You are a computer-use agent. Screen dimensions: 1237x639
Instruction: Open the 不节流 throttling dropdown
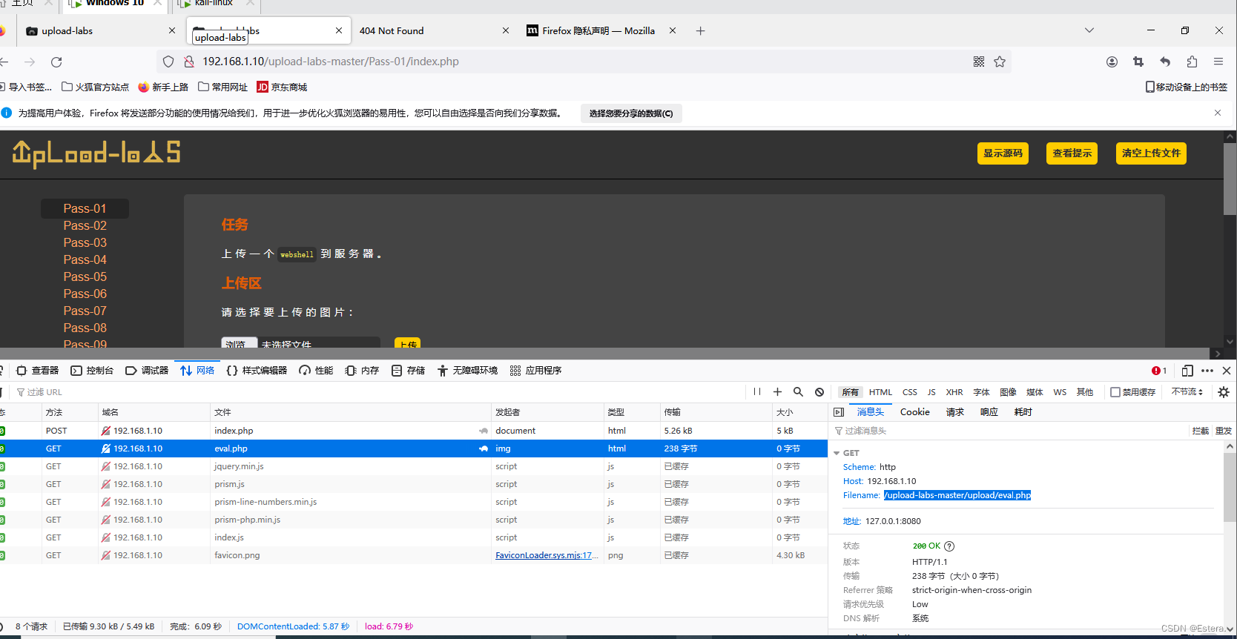click(x=1187, y=392)
